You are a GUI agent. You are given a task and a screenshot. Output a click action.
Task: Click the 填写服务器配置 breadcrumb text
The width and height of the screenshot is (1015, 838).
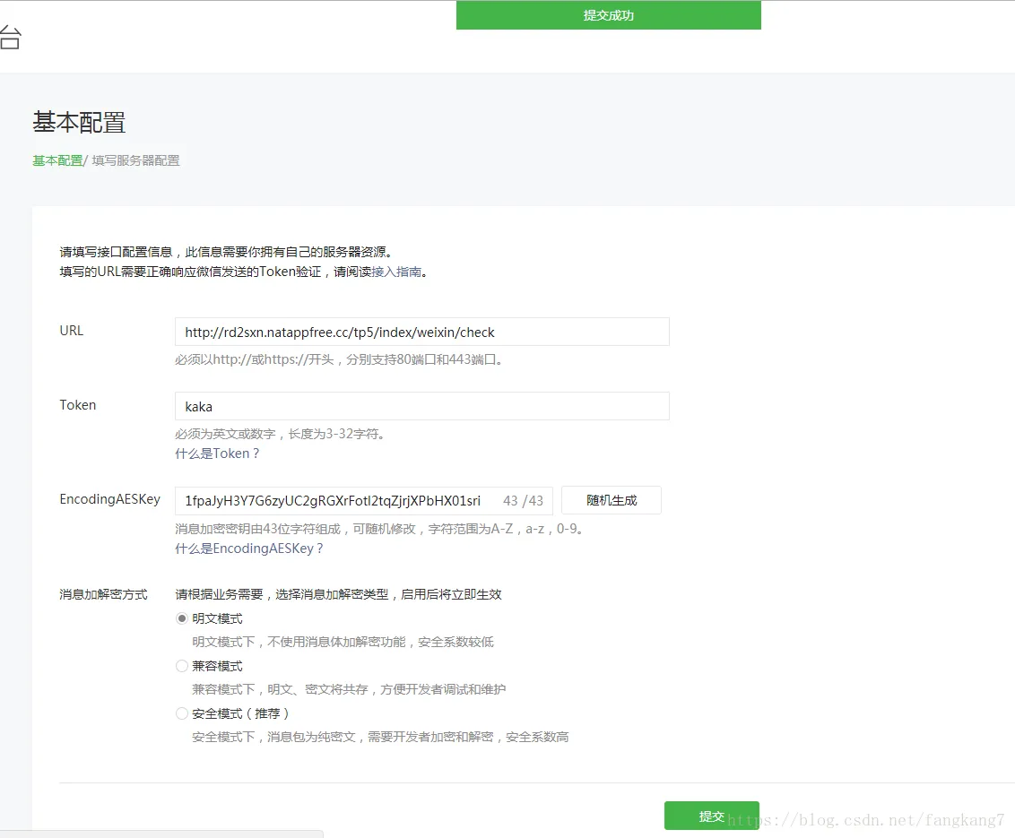click(136, 160)
